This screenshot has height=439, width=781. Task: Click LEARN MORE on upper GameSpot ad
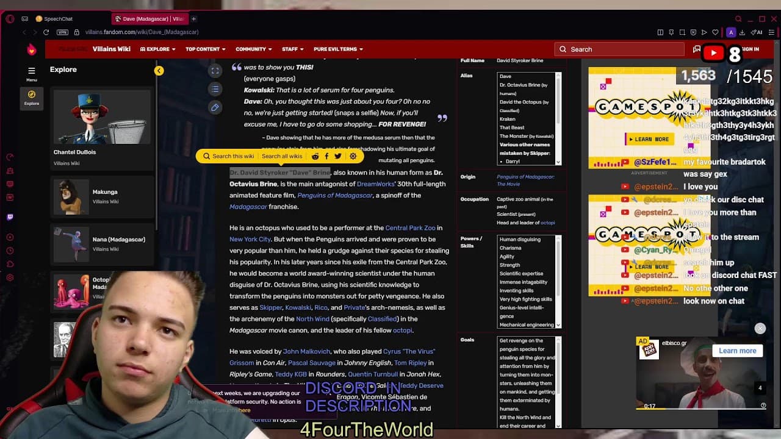point(649,139)
